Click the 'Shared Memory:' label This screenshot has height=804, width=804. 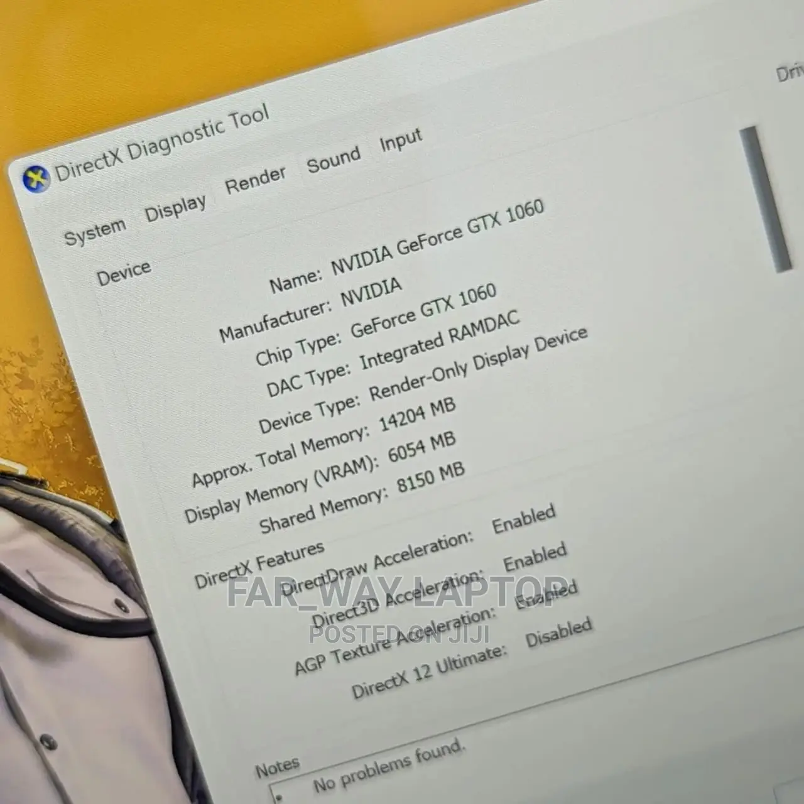[323, 511]
